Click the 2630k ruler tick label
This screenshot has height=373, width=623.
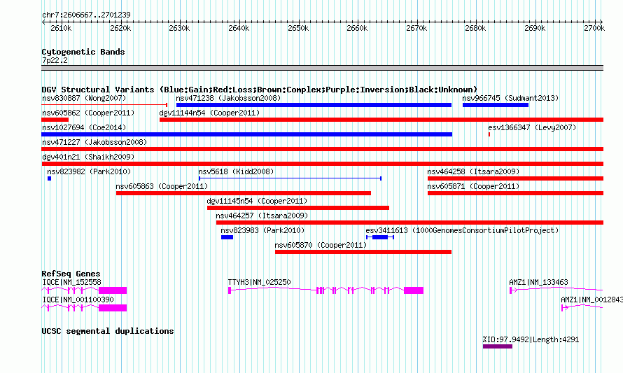tap(179, 28)
